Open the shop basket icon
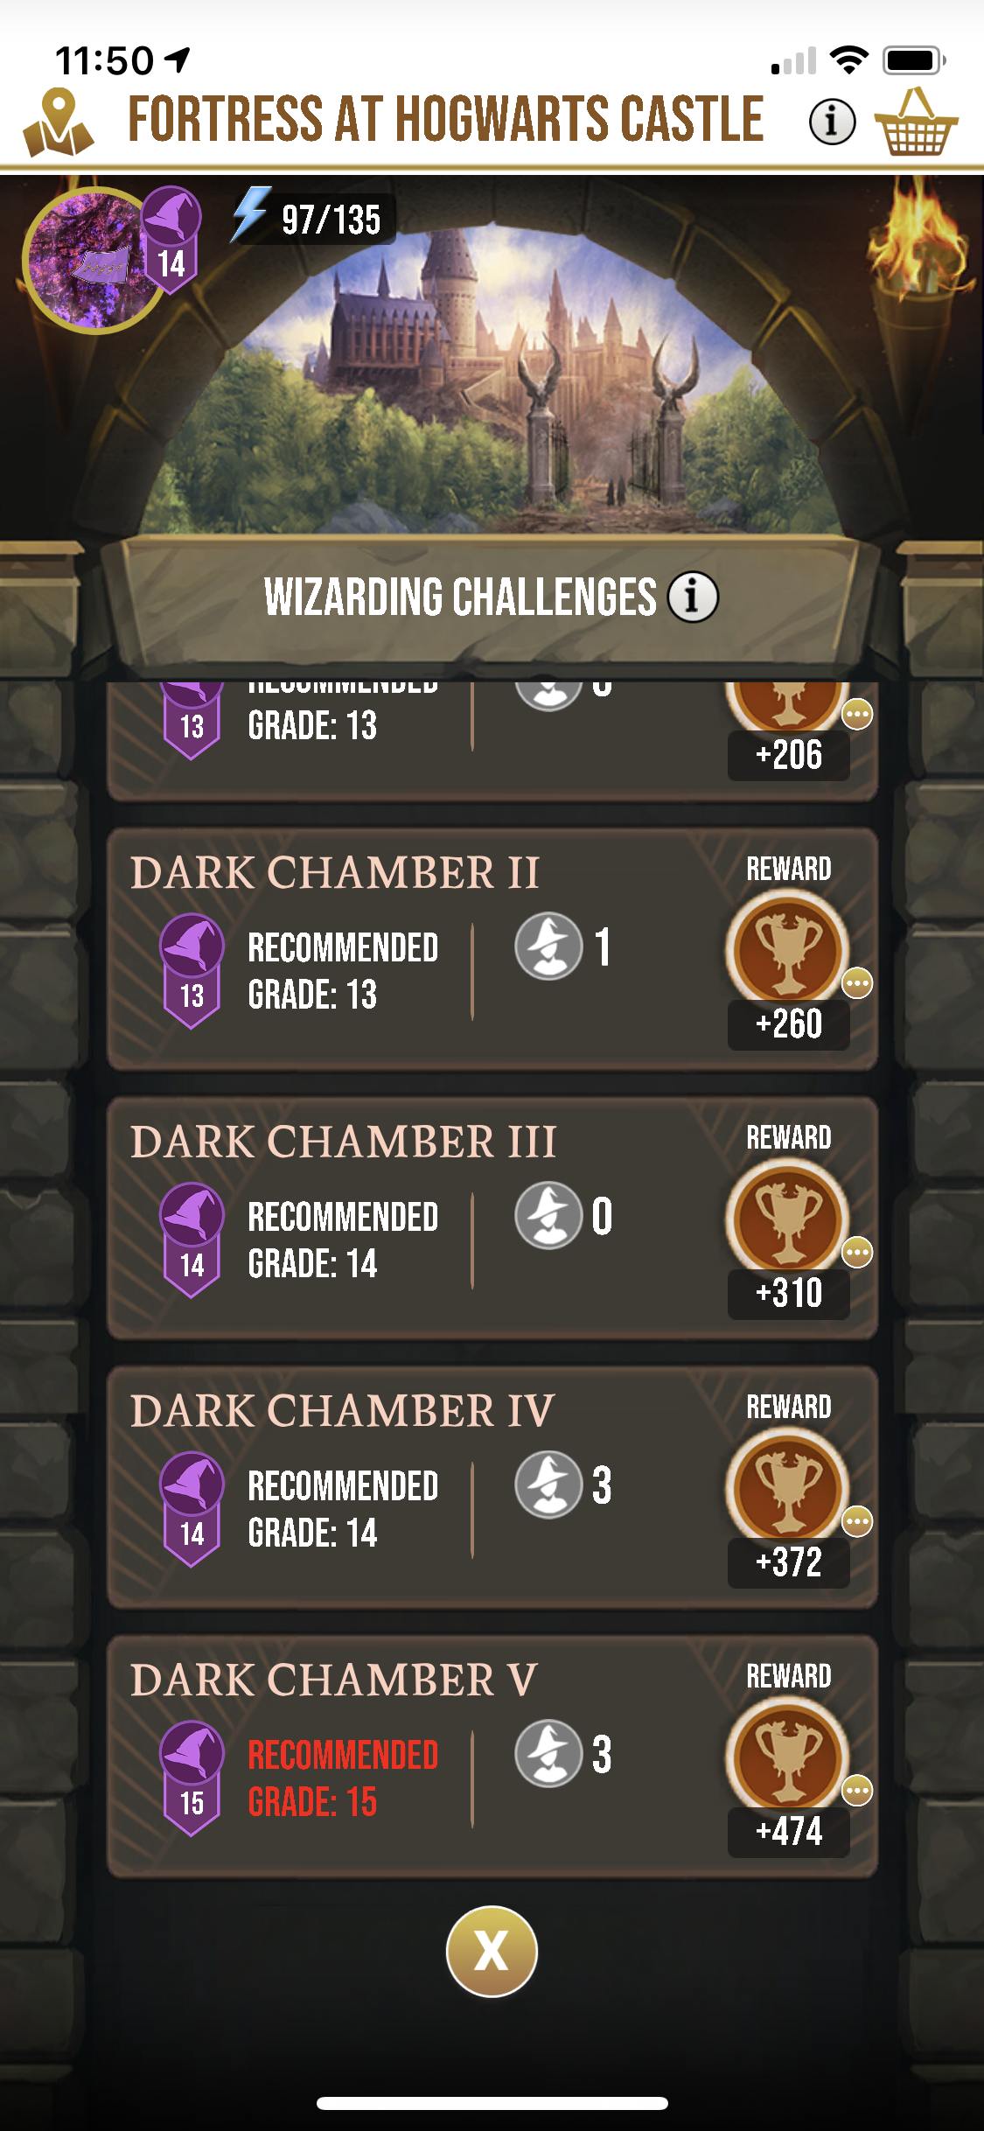Screen dimensions: 984x2131 pyautogui.click(x=916, y=122)
